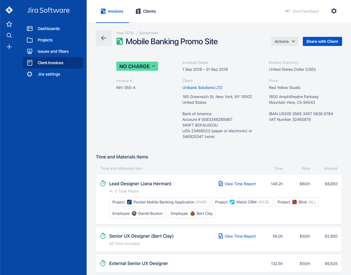
Task: View Time Report for Lead Designer
Action: pyautogui.click(x=237, y=184)
